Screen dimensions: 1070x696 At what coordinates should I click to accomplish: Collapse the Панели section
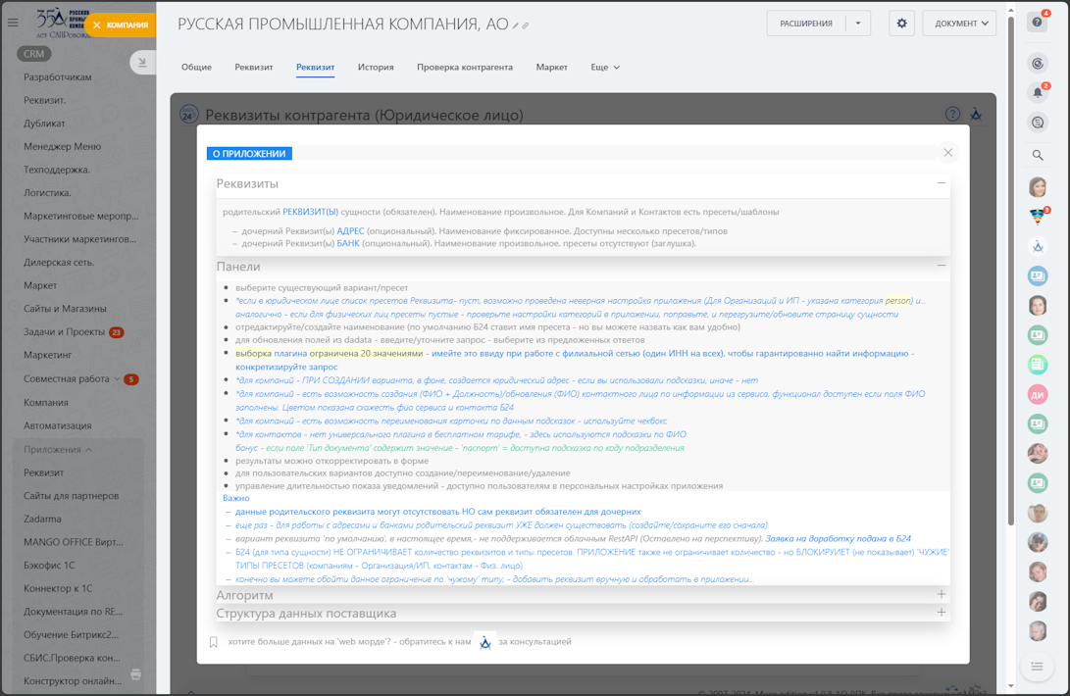(941, 266)
